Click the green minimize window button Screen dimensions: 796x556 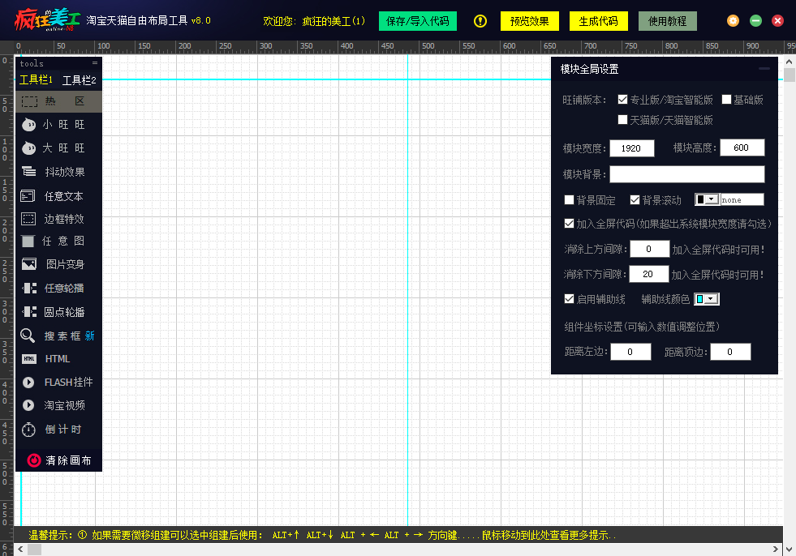coord(756,21)
